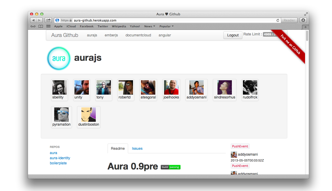Open the aura-identity repo link
Viewport: 332px width, 191px height.
[60, 158]
